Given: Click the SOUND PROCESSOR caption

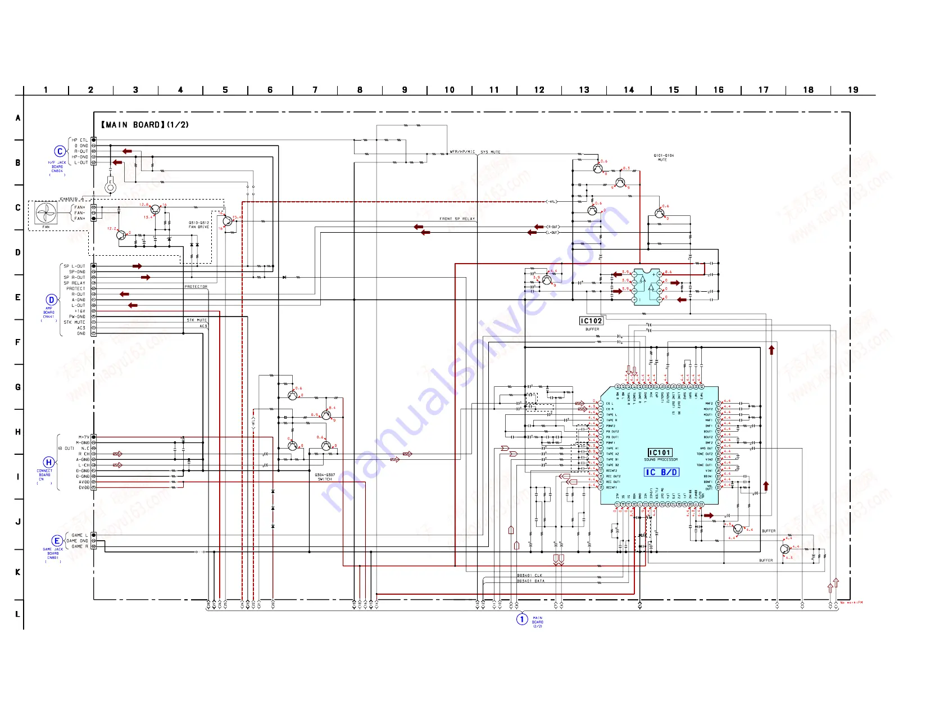Looking at the screenshot, I should [x=661, y=460].
